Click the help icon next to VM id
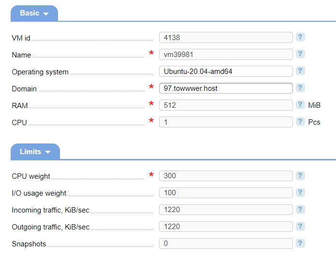 pos(300,37)
